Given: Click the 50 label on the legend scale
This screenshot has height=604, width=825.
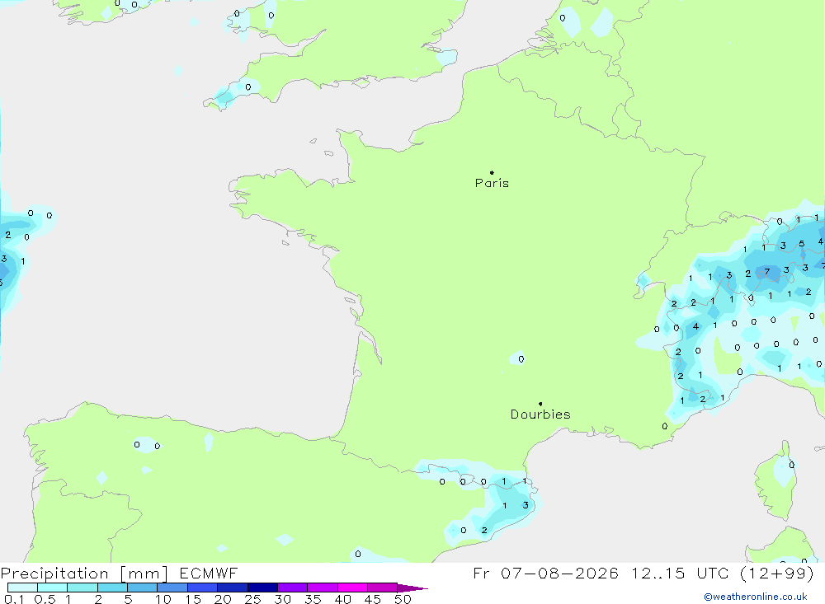Looking at the screenshot, I should [x=403, y=599].
